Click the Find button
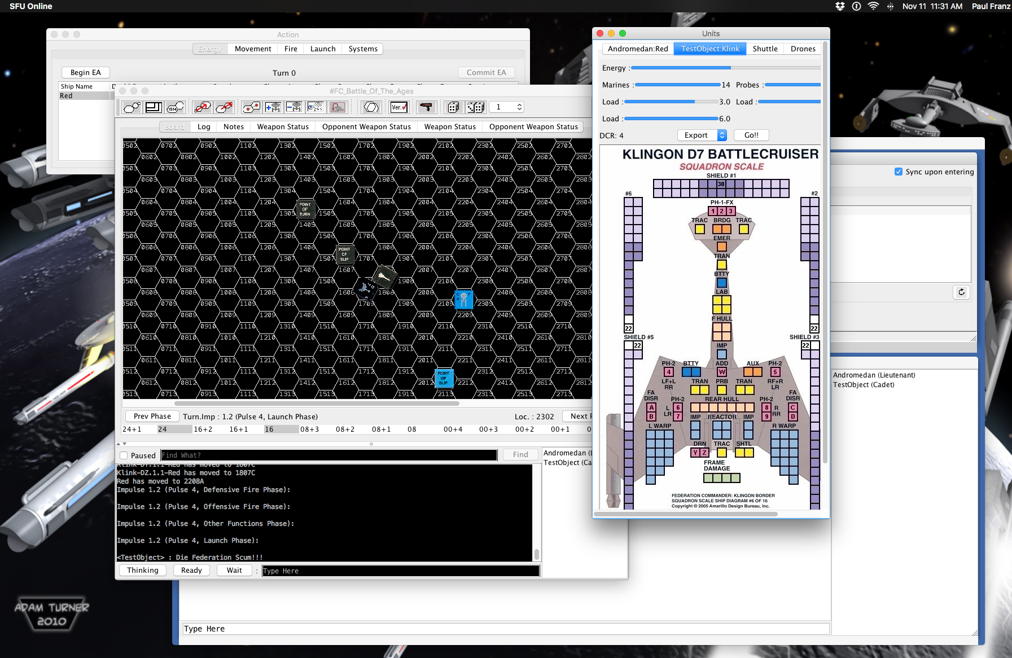The image size is (1012, 658). (520, 455)
